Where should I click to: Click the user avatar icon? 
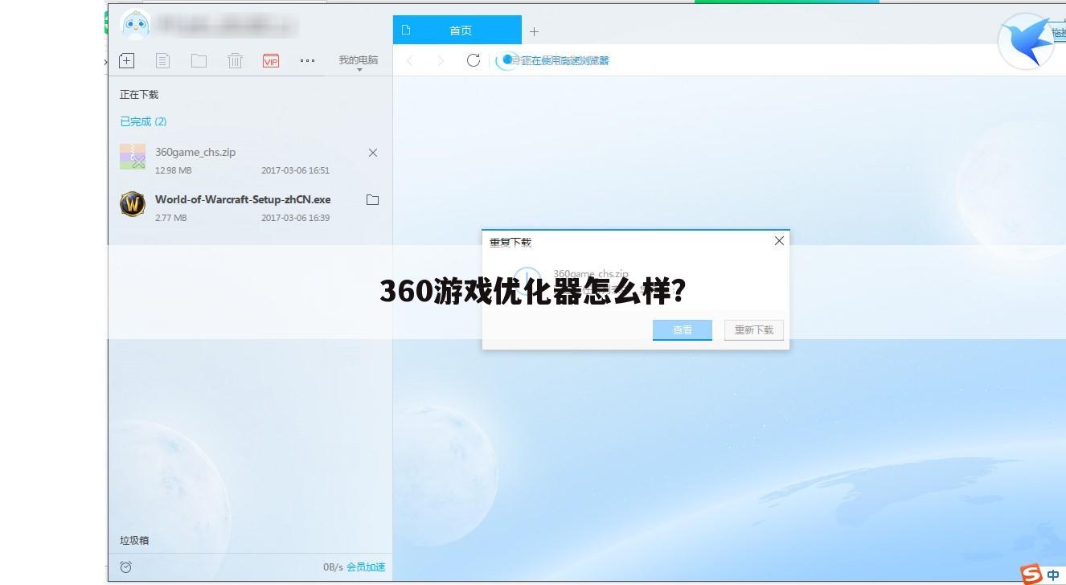(135, 24)
